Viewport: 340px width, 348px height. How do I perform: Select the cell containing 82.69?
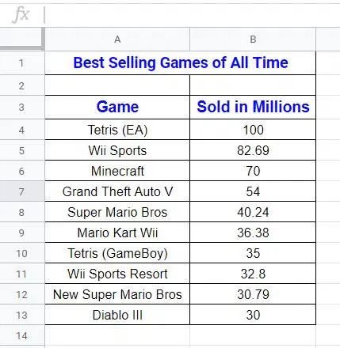tap(253, 150)
